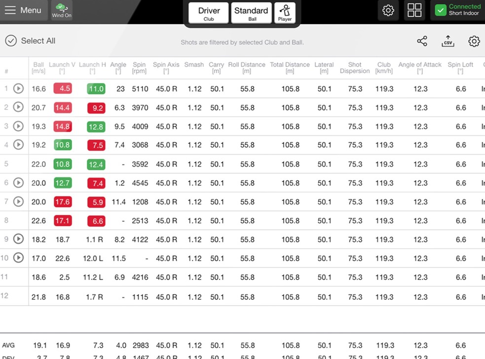Viewport: 485px width, 359px height.
Task: Play the replay for shot 4
Action: (18, 145)
